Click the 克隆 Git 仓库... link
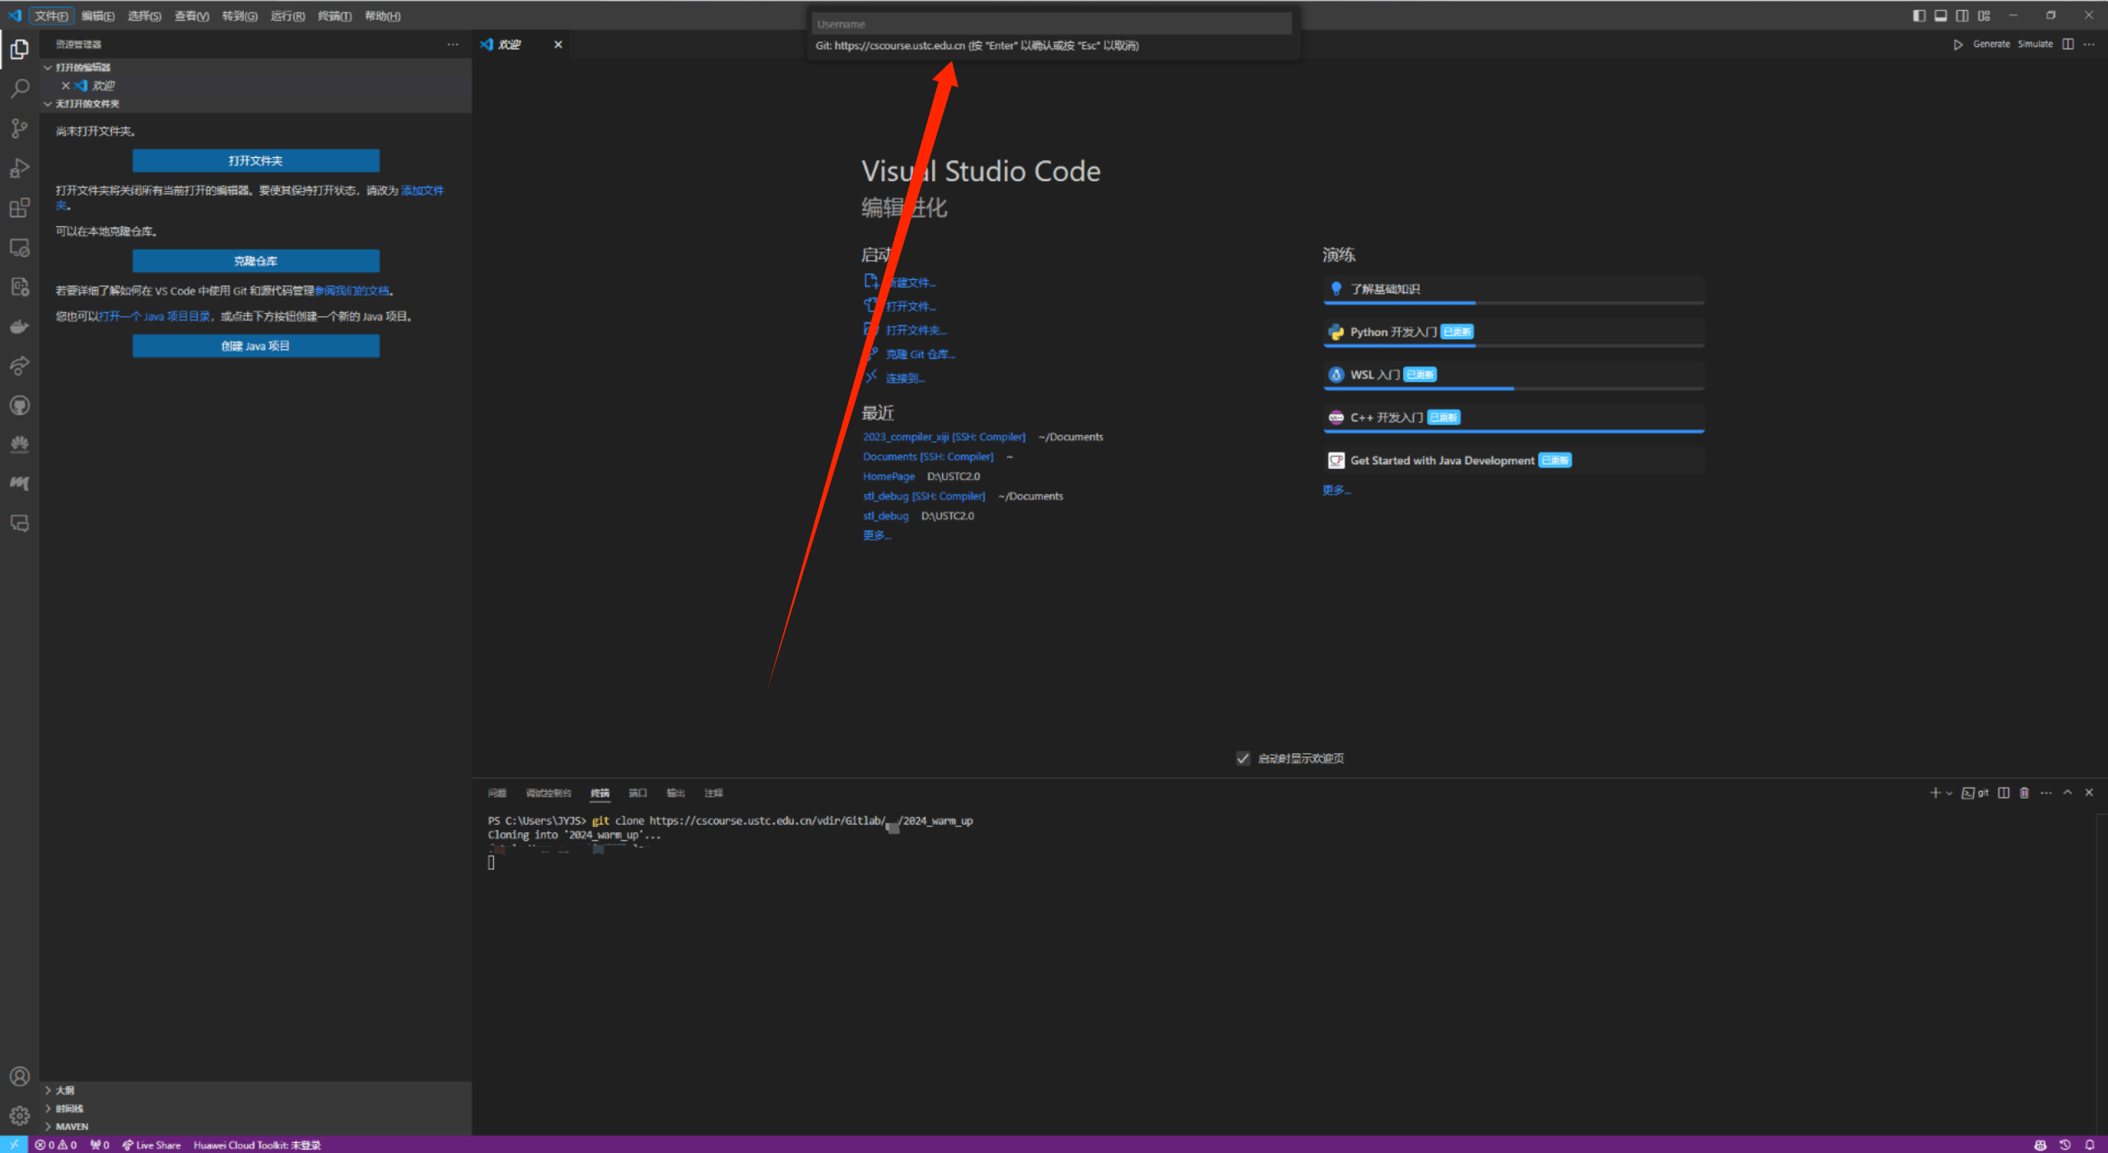 921,354
